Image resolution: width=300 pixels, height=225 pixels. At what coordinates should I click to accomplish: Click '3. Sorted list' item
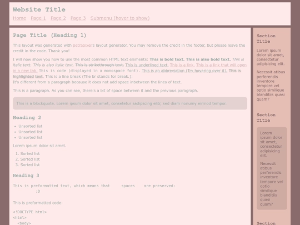click(28, 165)
